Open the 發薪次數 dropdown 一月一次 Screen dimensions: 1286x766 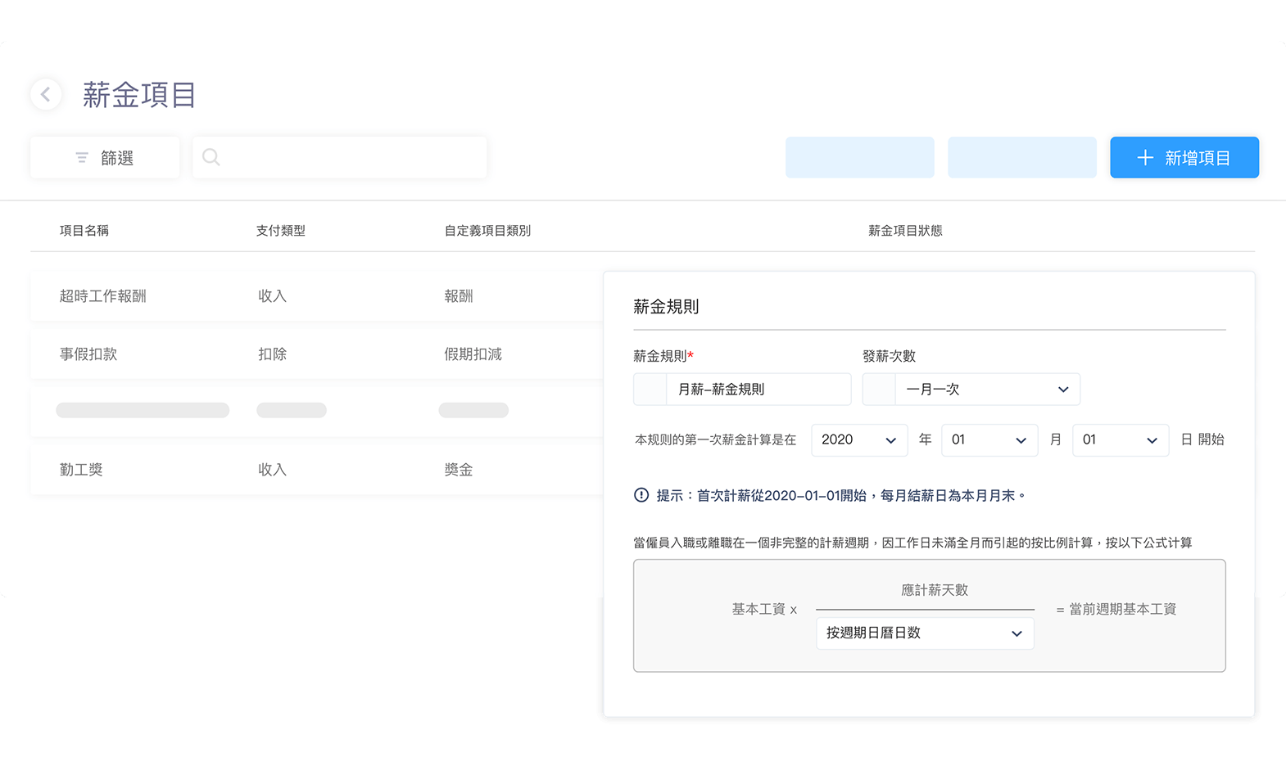(971, 390)
